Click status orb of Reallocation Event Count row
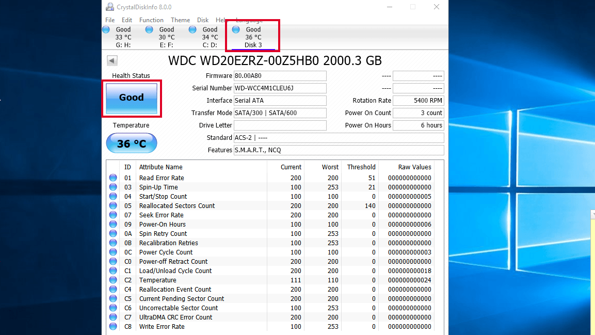Screen dimensions: 595x335 click(x=113, y=289)
